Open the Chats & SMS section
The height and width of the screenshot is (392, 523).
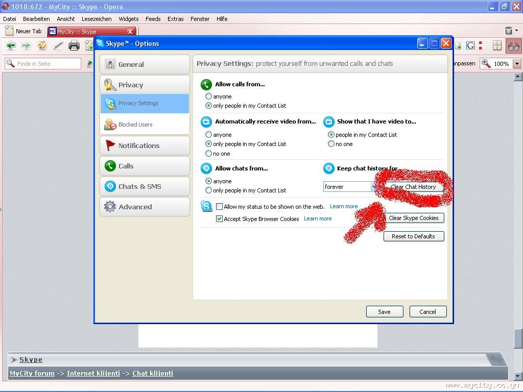145,186
